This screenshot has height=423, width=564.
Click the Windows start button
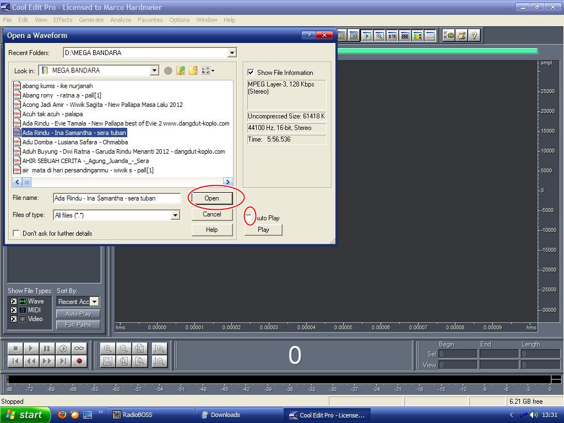[25, 415]
